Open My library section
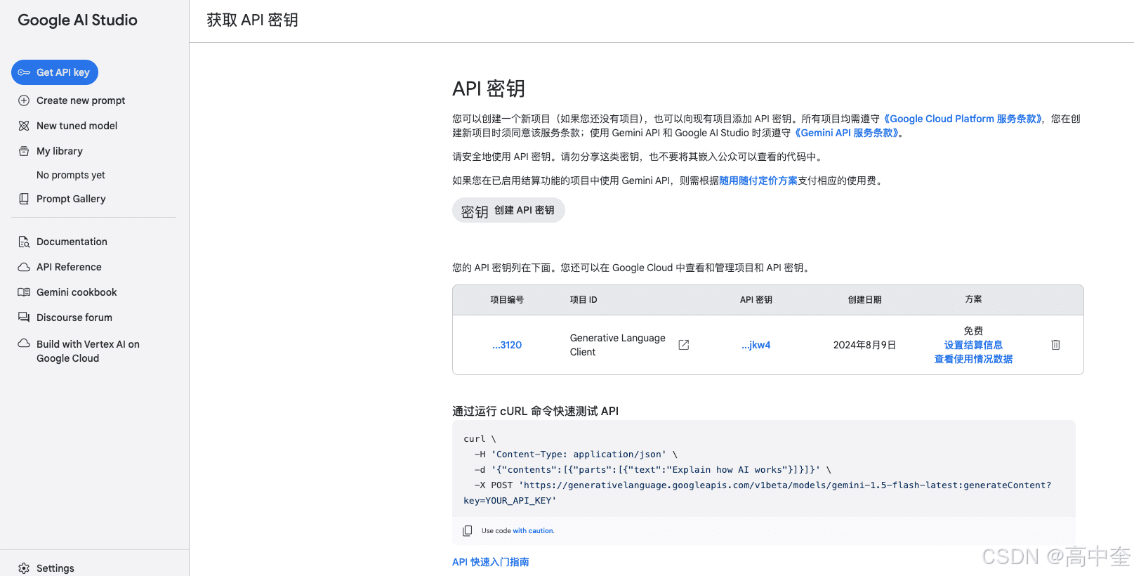Viewport: 1134px width, 576px height. click(60, 151)
